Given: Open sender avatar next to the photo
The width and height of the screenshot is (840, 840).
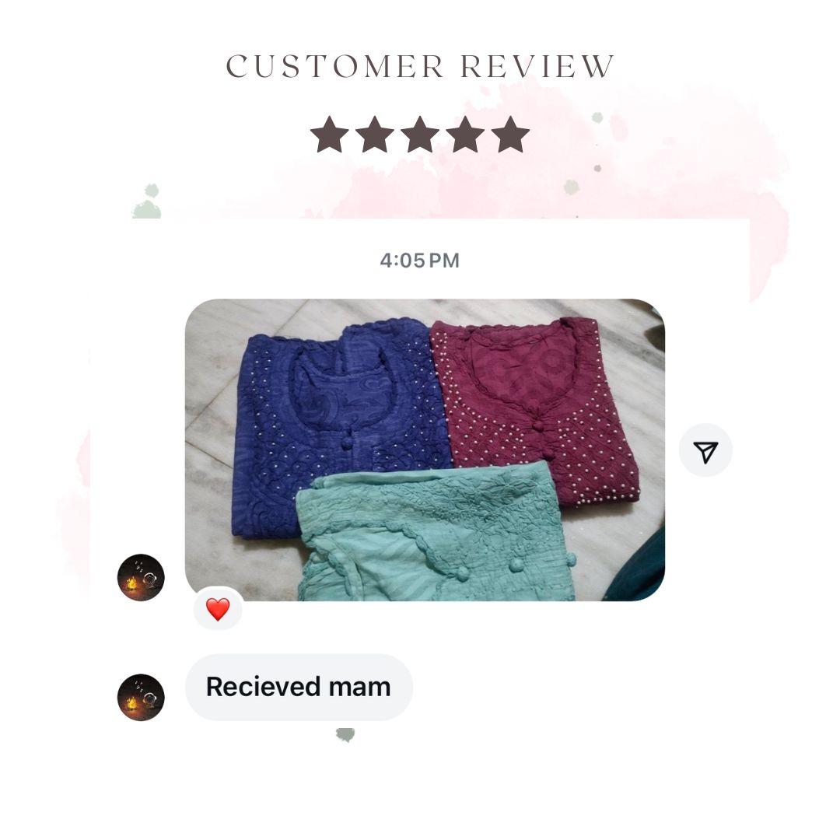Looking at the screenshot, I should 141,577.
